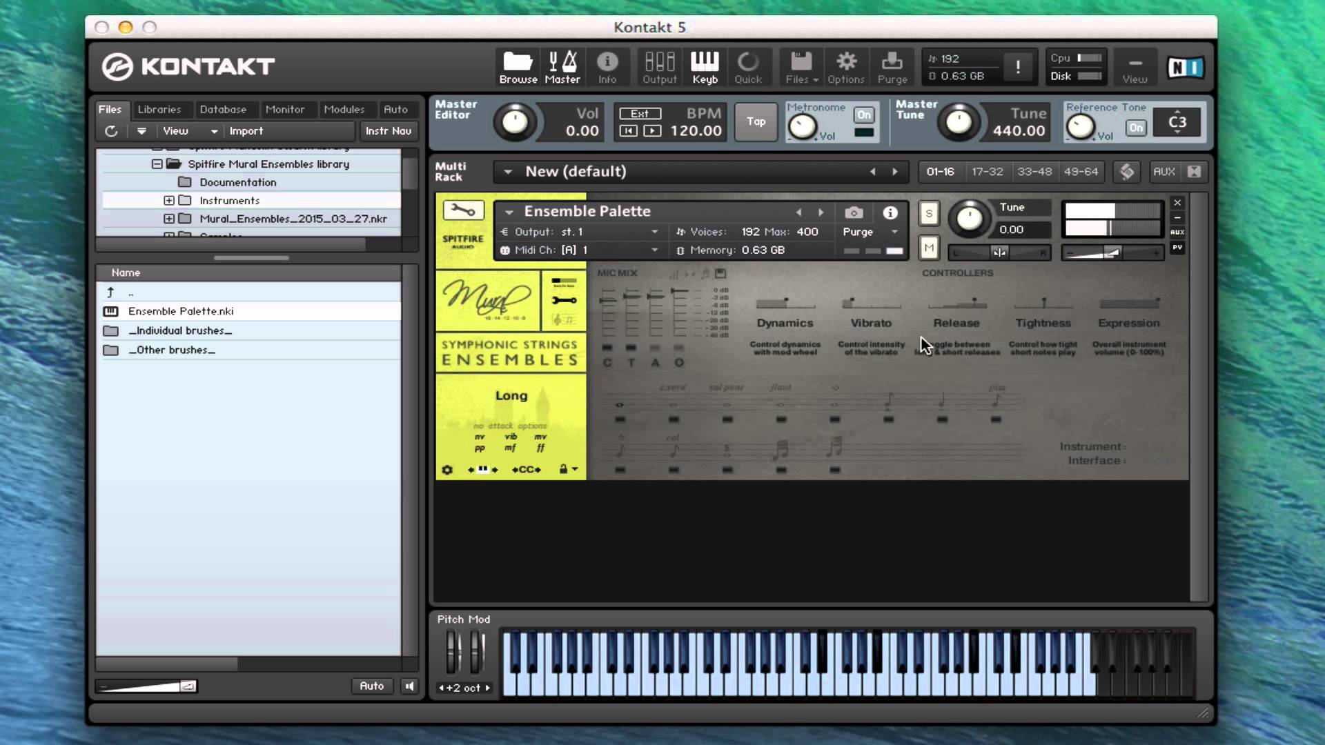Switch to the Database tab

[222, 109]
